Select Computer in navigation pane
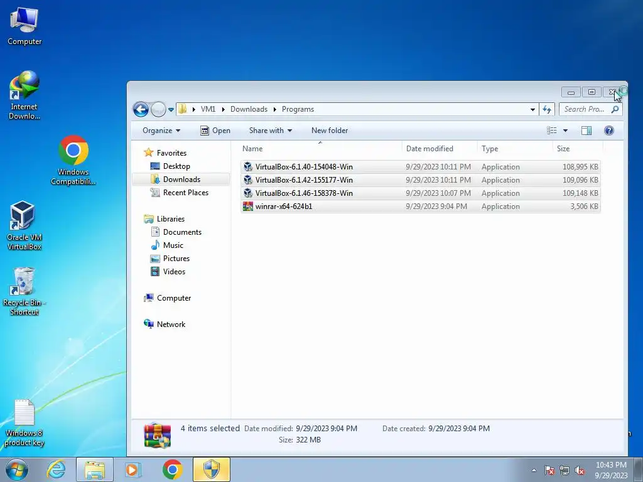 [x=167, y=298]
